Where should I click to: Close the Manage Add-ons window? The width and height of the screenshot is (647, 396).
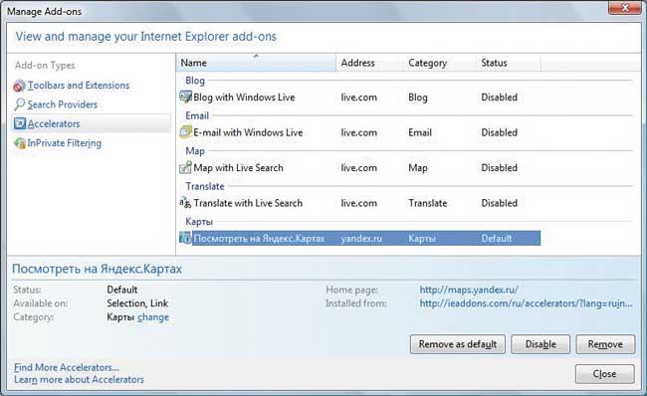(625, 7)
